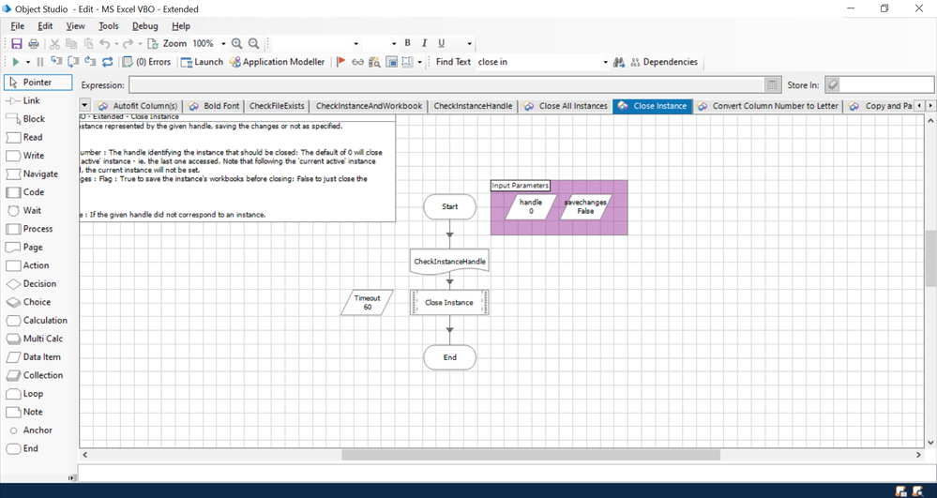Viewport: 937px width, 498px height.
Task: Expand the Find Text dropdown list
Action: click(x=605, y=63)
